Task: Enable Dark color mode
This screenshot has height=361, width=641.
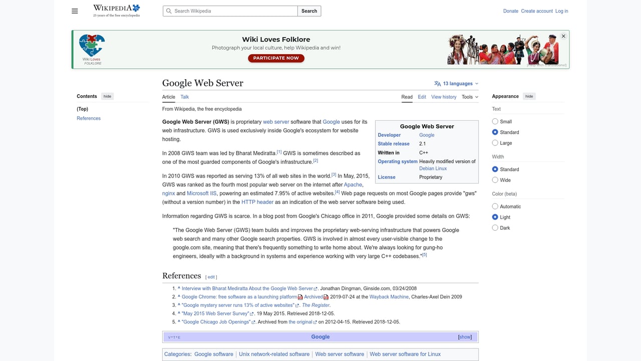Action: tap(495, 228)
